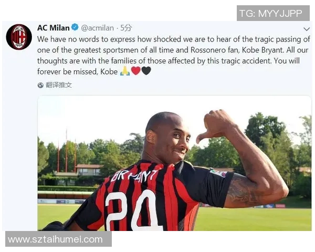Select the red heart emoji
This screenshot has height=252, width=315.
pyautogui.click(x=135, y=71)
